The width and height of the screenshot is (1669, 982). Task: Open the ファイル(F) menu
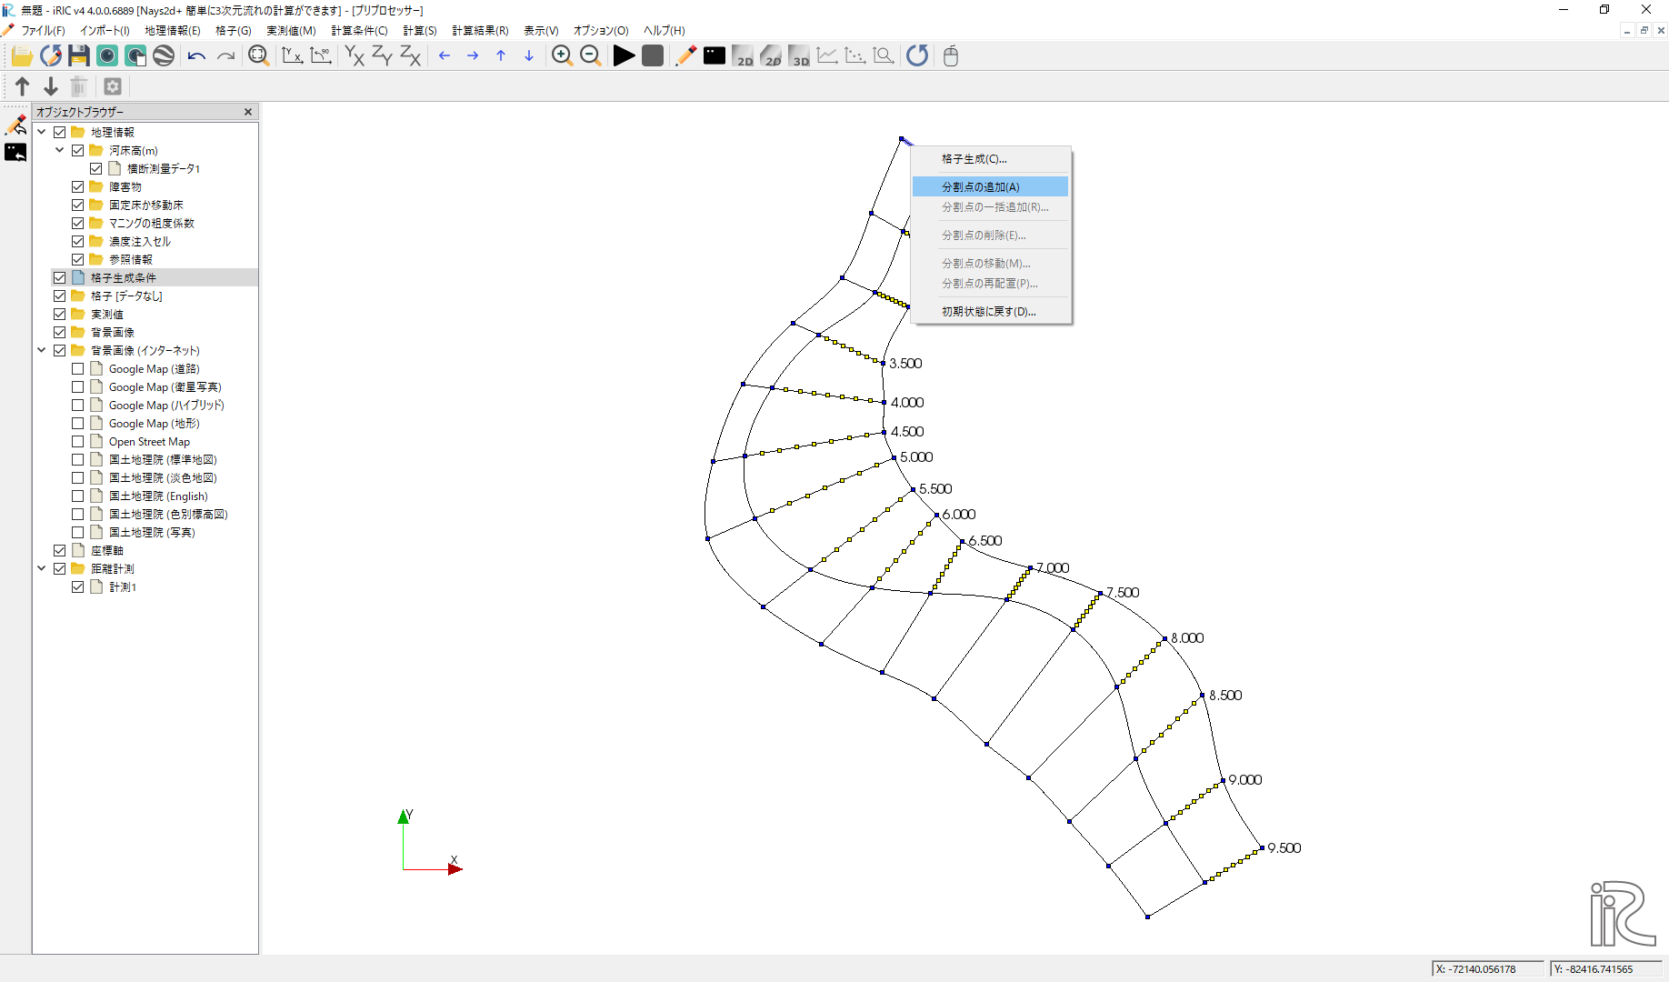(43, 31)
